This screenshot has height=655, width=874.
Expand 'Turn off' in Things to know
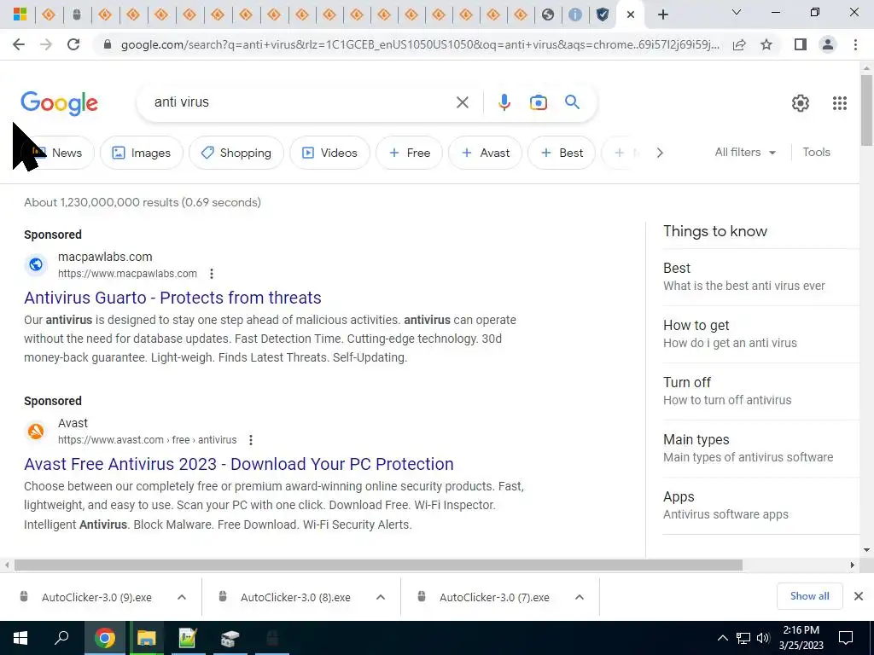tap(760, 391)
